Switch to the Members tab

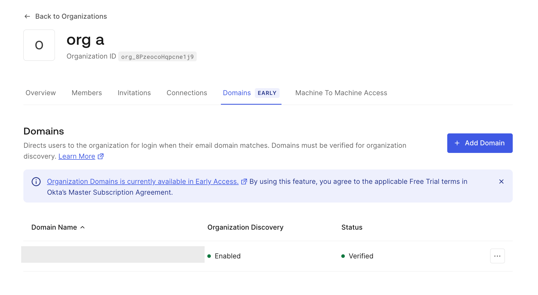click(x=87, y=93)
